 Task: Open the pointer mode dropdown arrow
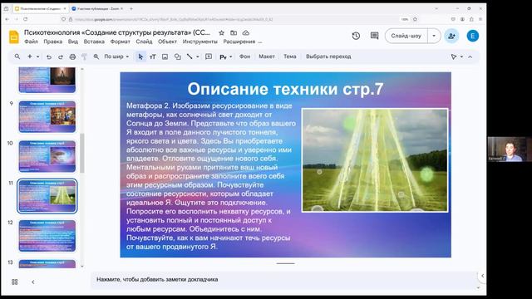tap(461, 57)
